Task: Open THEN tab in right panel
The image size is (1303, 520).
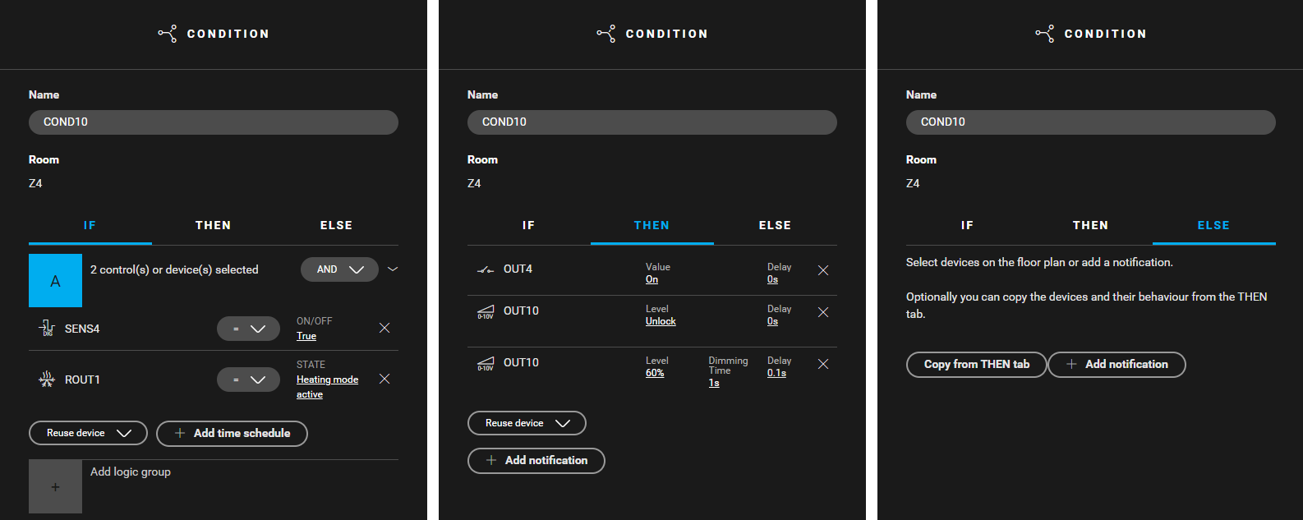Action: pyautogui.click(x=1091, y=225)
